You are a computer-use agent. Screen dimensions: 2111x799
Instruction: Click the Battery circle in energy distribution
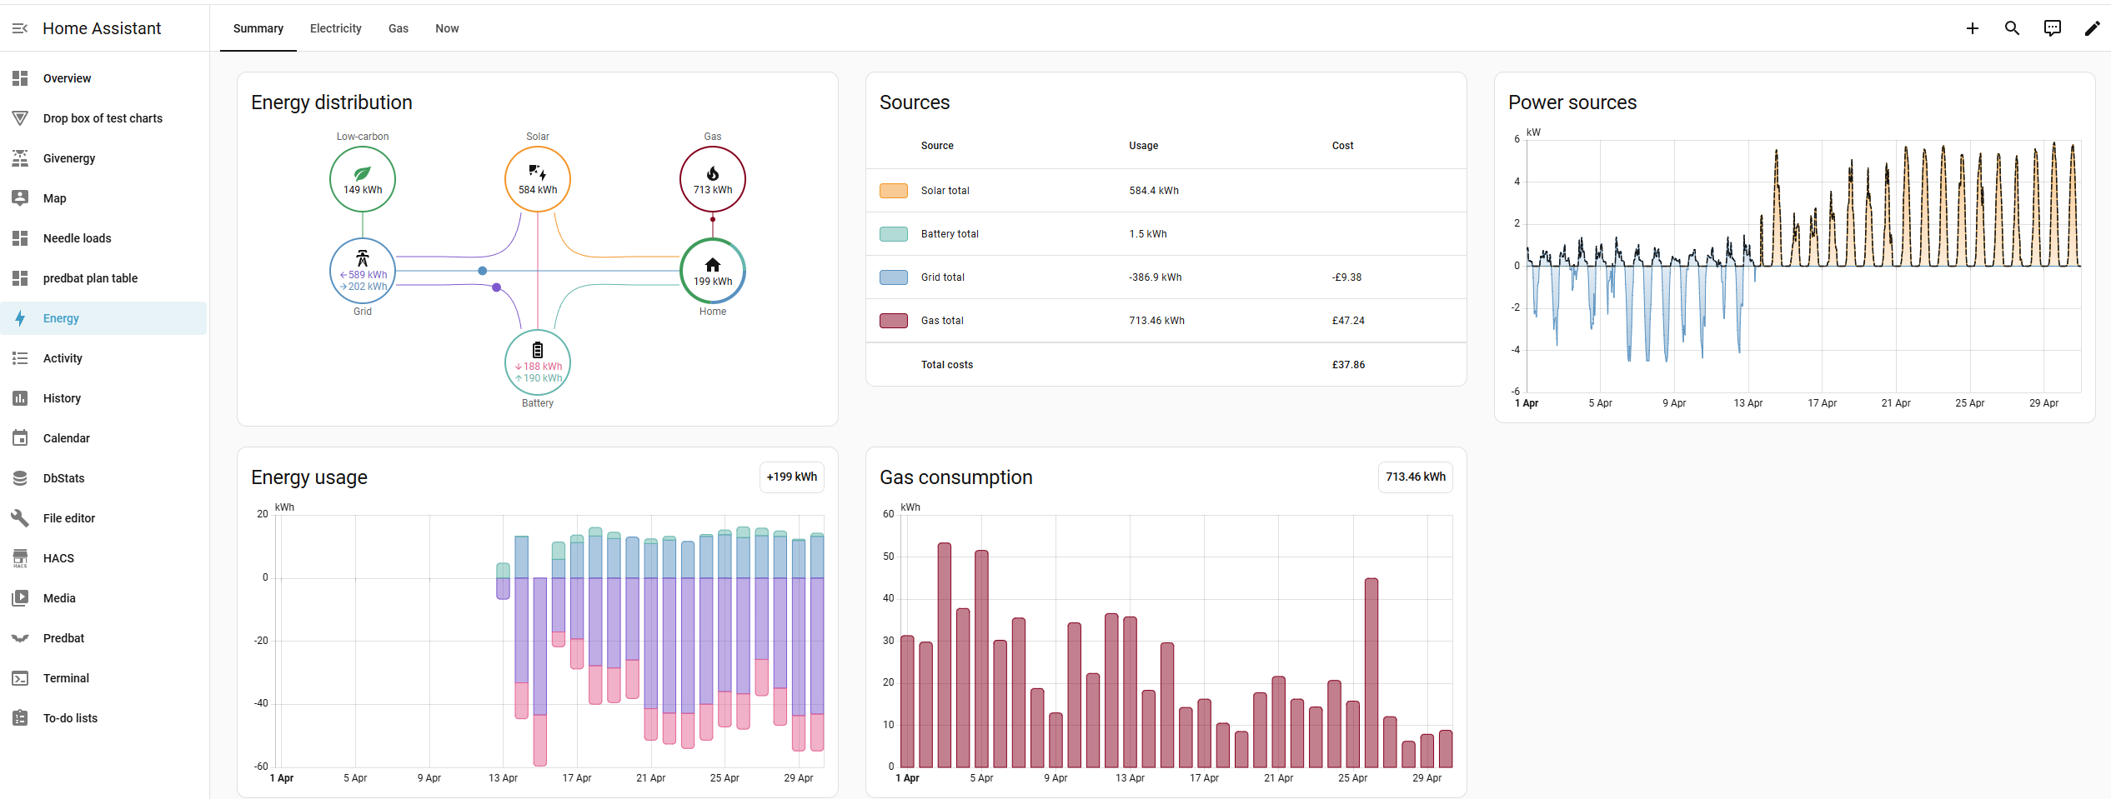pos(538,362)
